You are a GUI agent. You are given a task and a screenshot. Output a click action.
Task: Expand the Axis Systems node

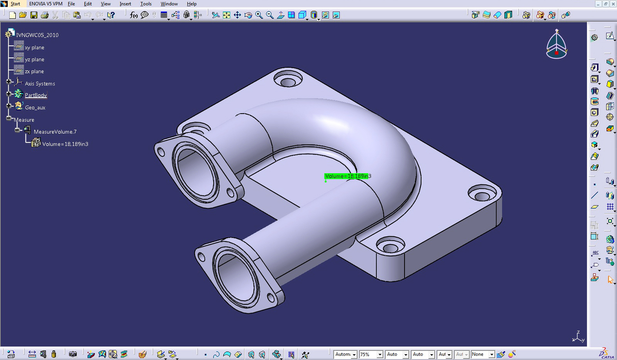click(9, 81)
